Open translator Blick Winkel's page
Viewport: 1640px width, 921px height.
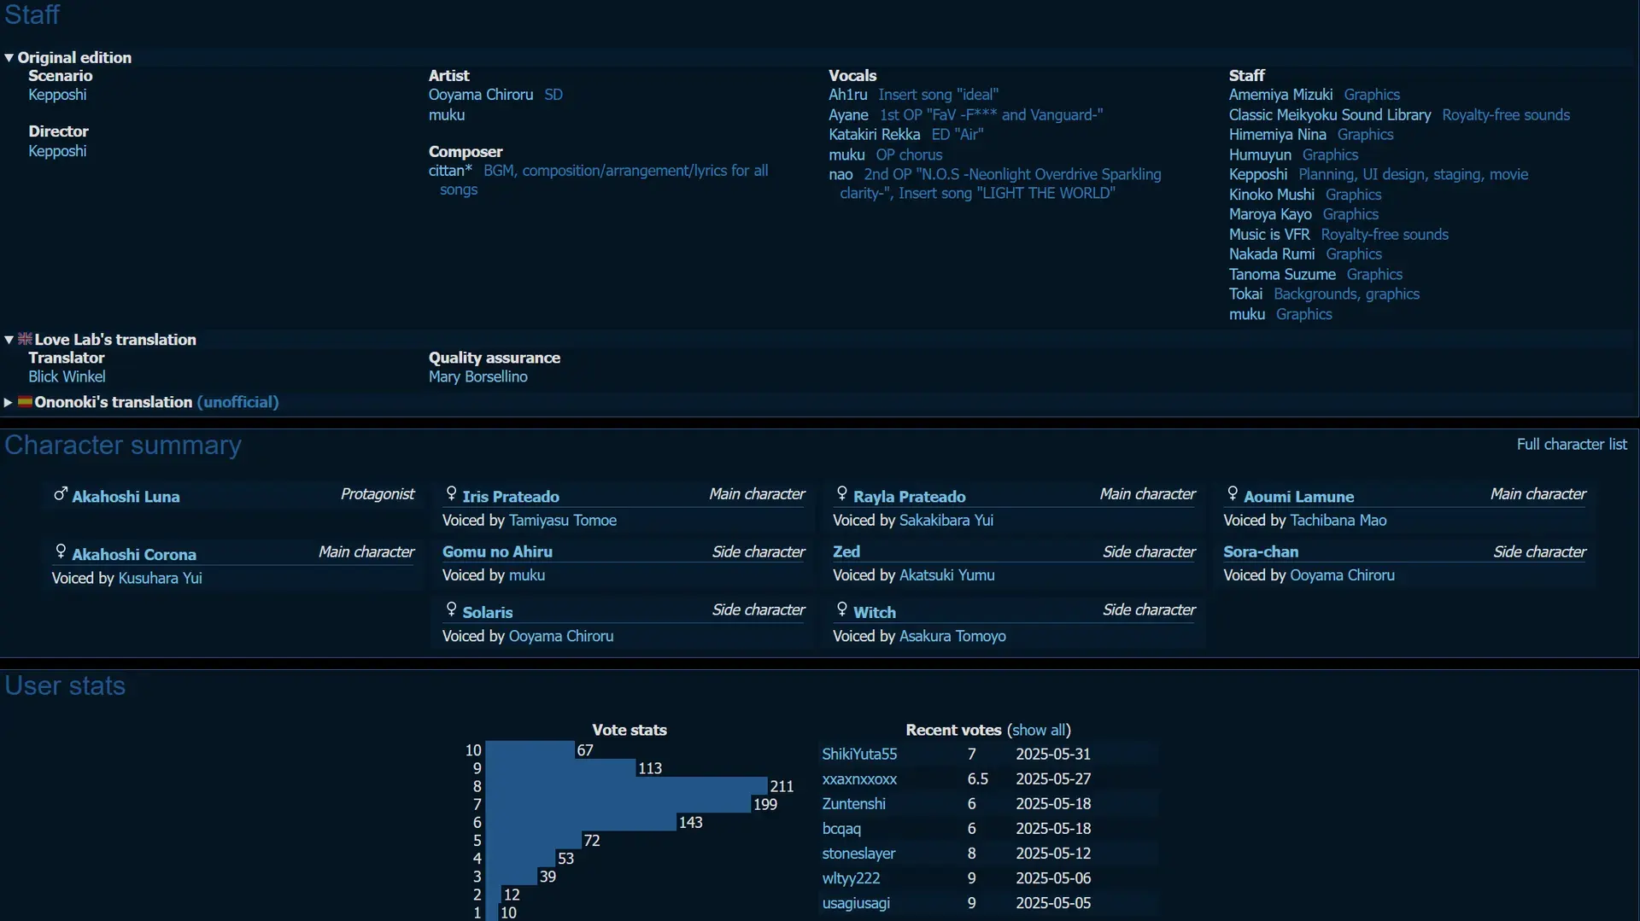pyautogui.click(x=67, y=377)
